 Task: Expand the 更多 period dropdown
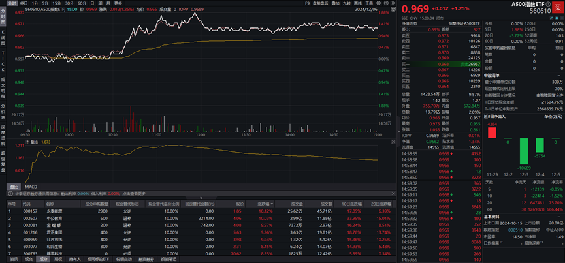(119, 4)
